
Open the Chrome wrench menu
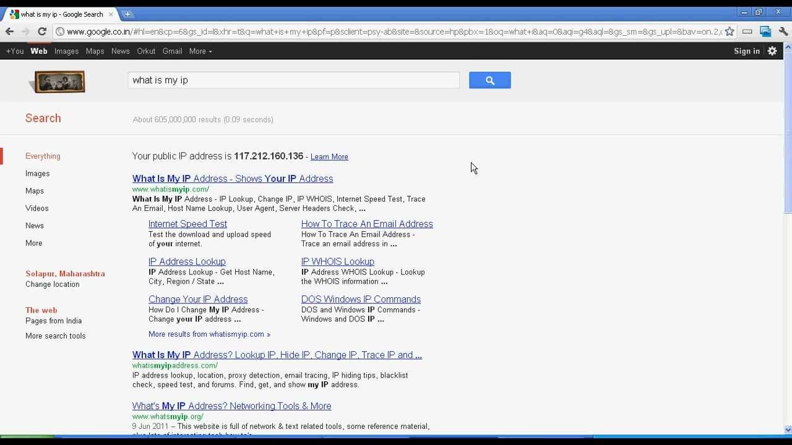783,32
